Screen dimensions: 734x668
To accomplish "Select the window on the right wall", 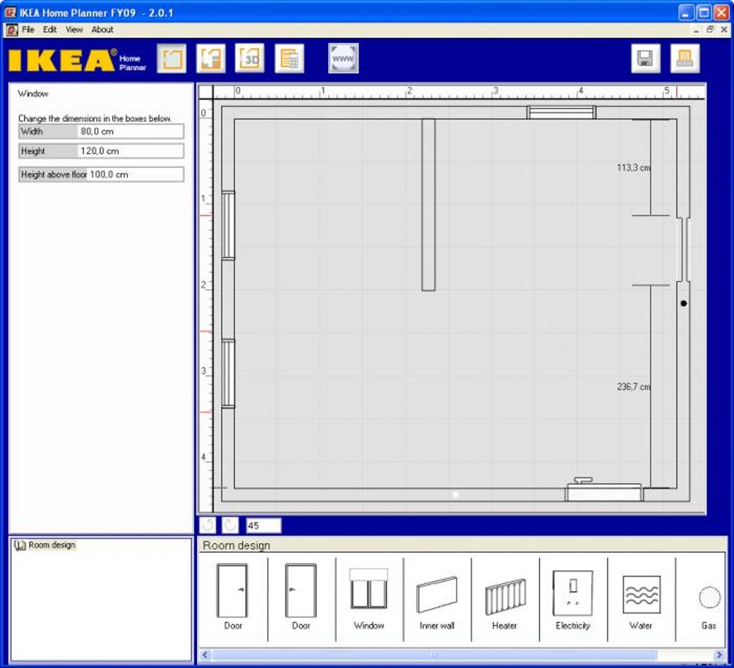I will point(684,250).
